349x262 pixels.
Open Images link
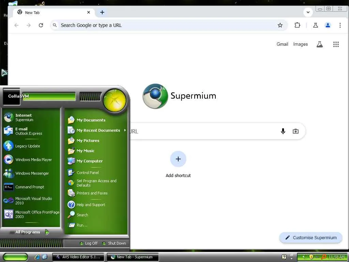[x=300, y=44]
